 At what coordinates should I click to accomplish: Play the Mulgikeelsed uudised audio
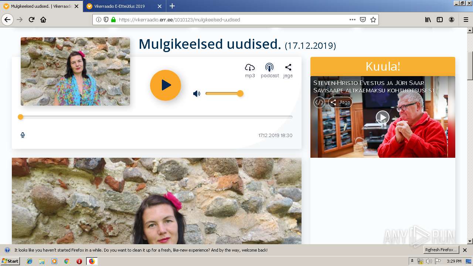click(x=166, y=85)
